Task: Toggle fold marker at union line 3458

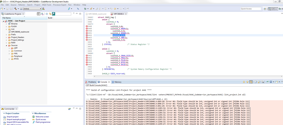Action: point(92,49)
